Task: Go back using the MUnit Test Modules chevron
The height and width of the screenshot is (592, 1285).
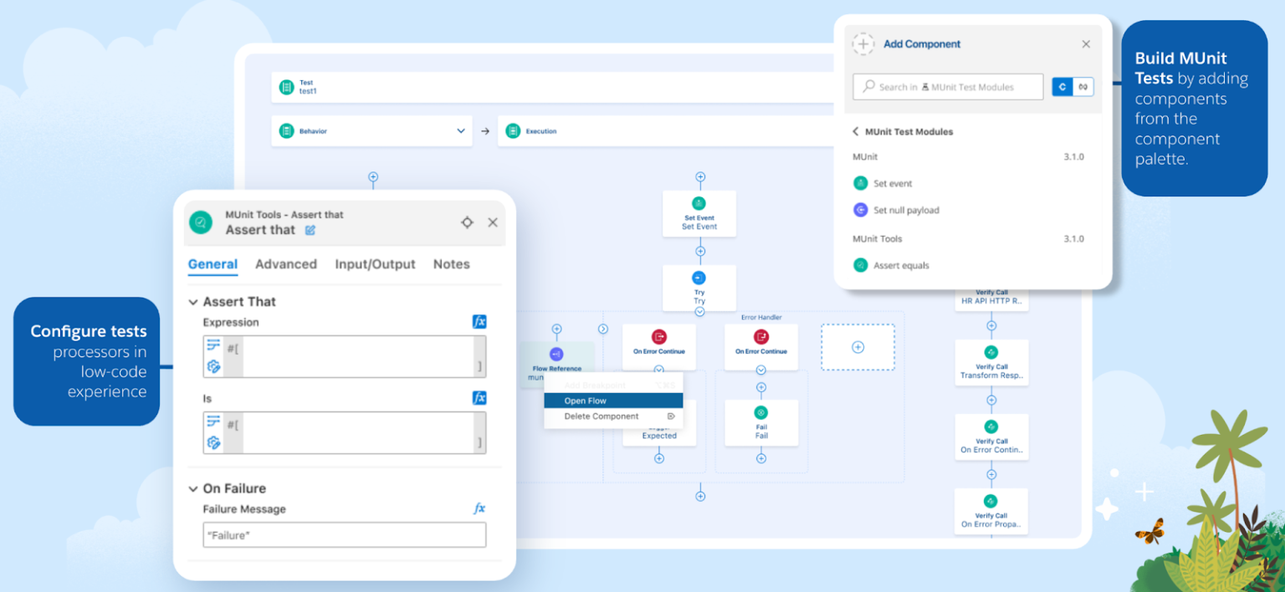Action: [x=856, y=132]
